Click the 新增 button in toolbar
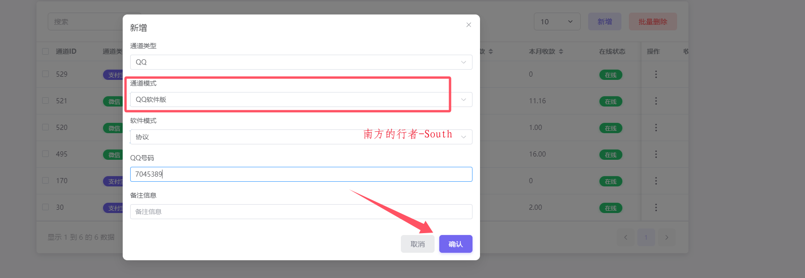The height and width of the screenshot is (278, 805). click(605, 21)
